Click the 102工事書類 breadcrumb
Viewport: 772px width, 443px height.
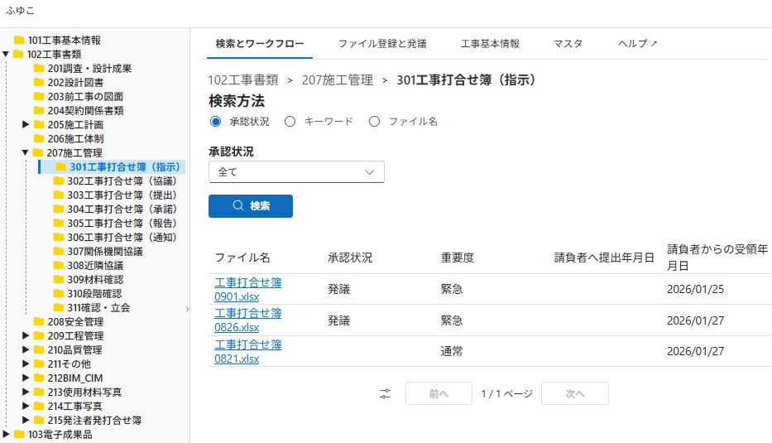[242, 80]
